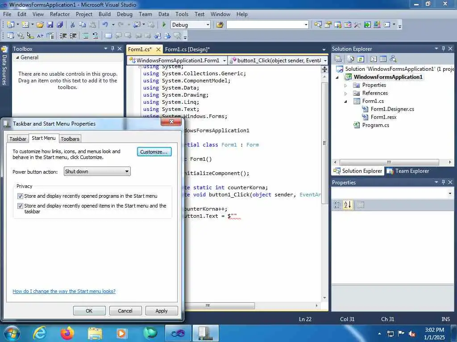The image size is (457, 342).
Task: Select Form1.Designer.cs in Solution Explorer
Action: 392,109
